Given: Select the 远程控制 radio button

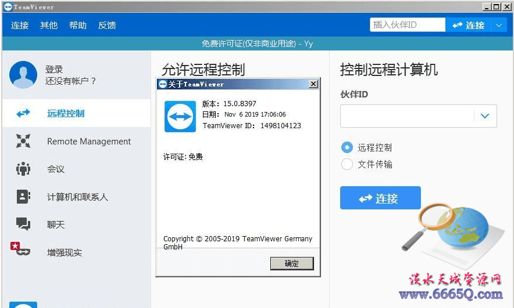Looking at the screenshot, I should [x=347, y=147].
